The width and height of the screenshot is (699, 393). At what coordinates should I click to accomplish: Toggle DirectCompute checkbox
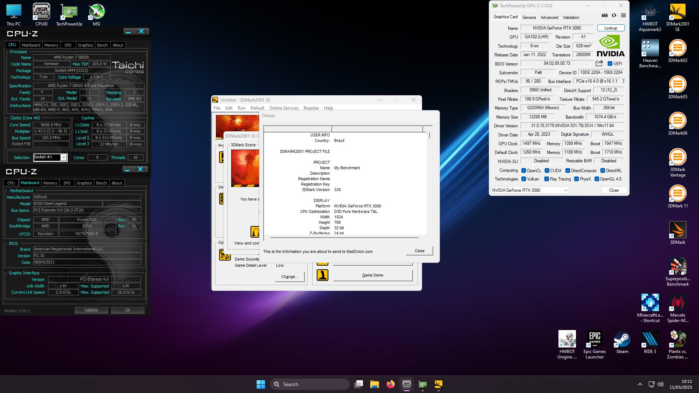click(568, 171)
